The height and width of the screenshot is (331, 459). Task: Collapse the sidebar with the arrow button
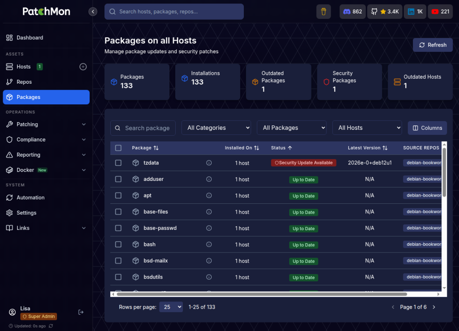click(93, 12)
